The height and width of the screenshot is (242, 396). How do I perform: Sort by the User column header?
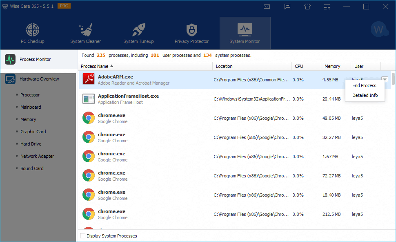point(366,66)
